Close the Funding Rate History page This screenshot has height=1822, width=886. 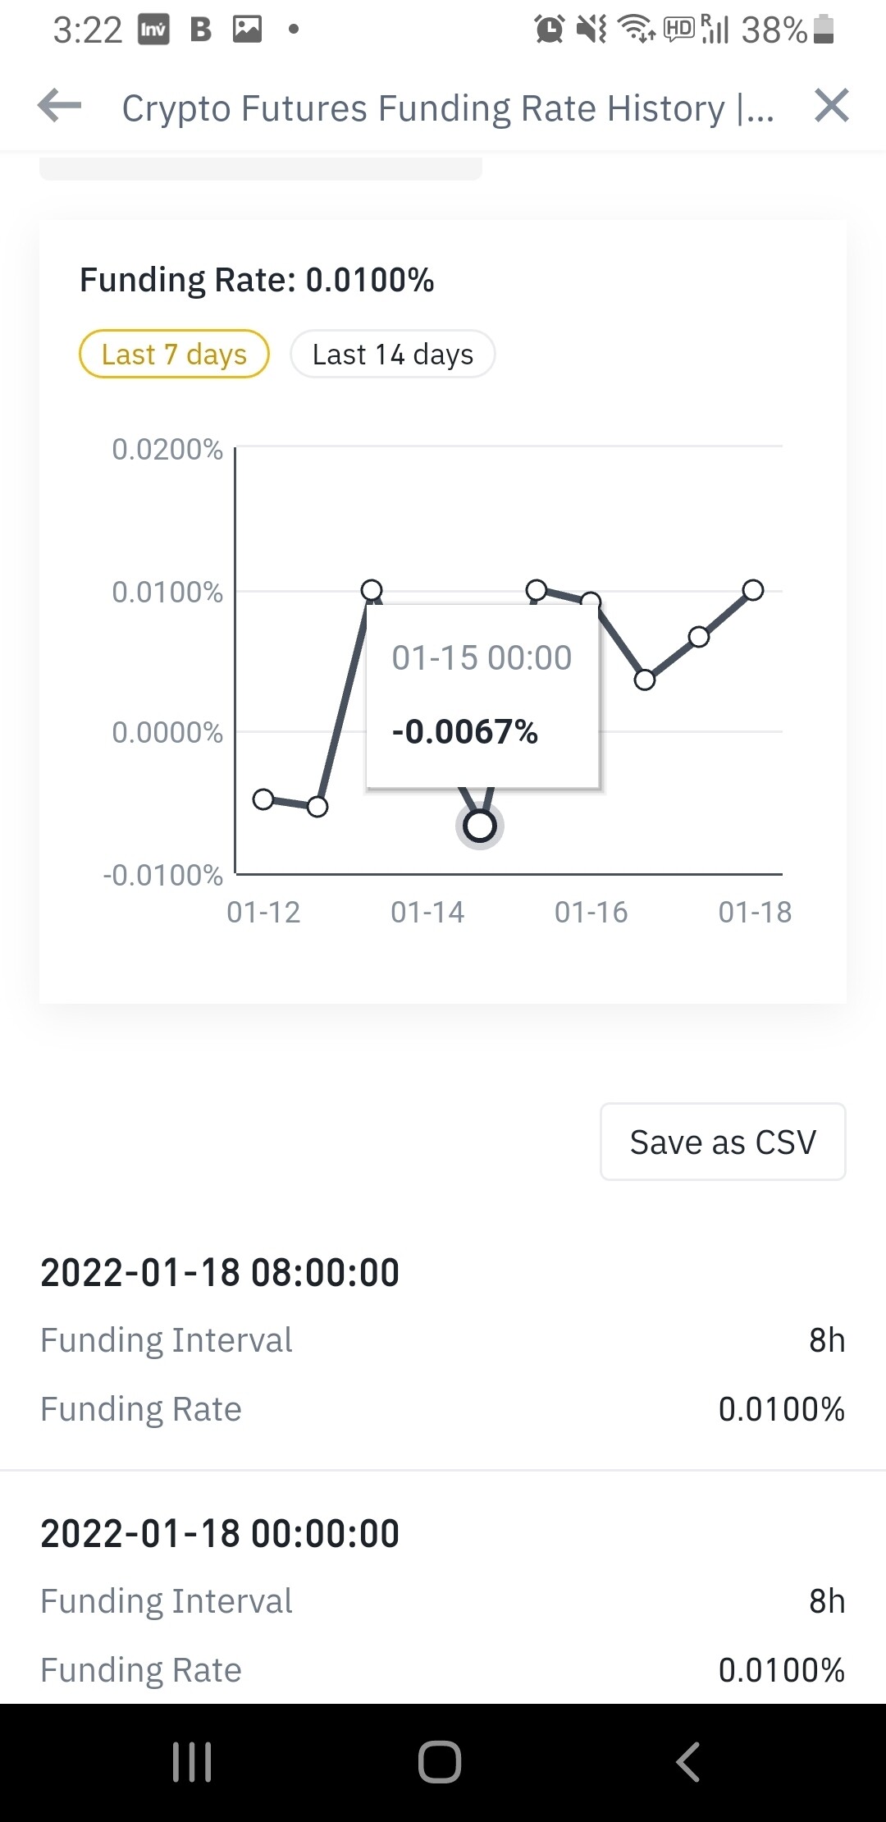(831, 107)
